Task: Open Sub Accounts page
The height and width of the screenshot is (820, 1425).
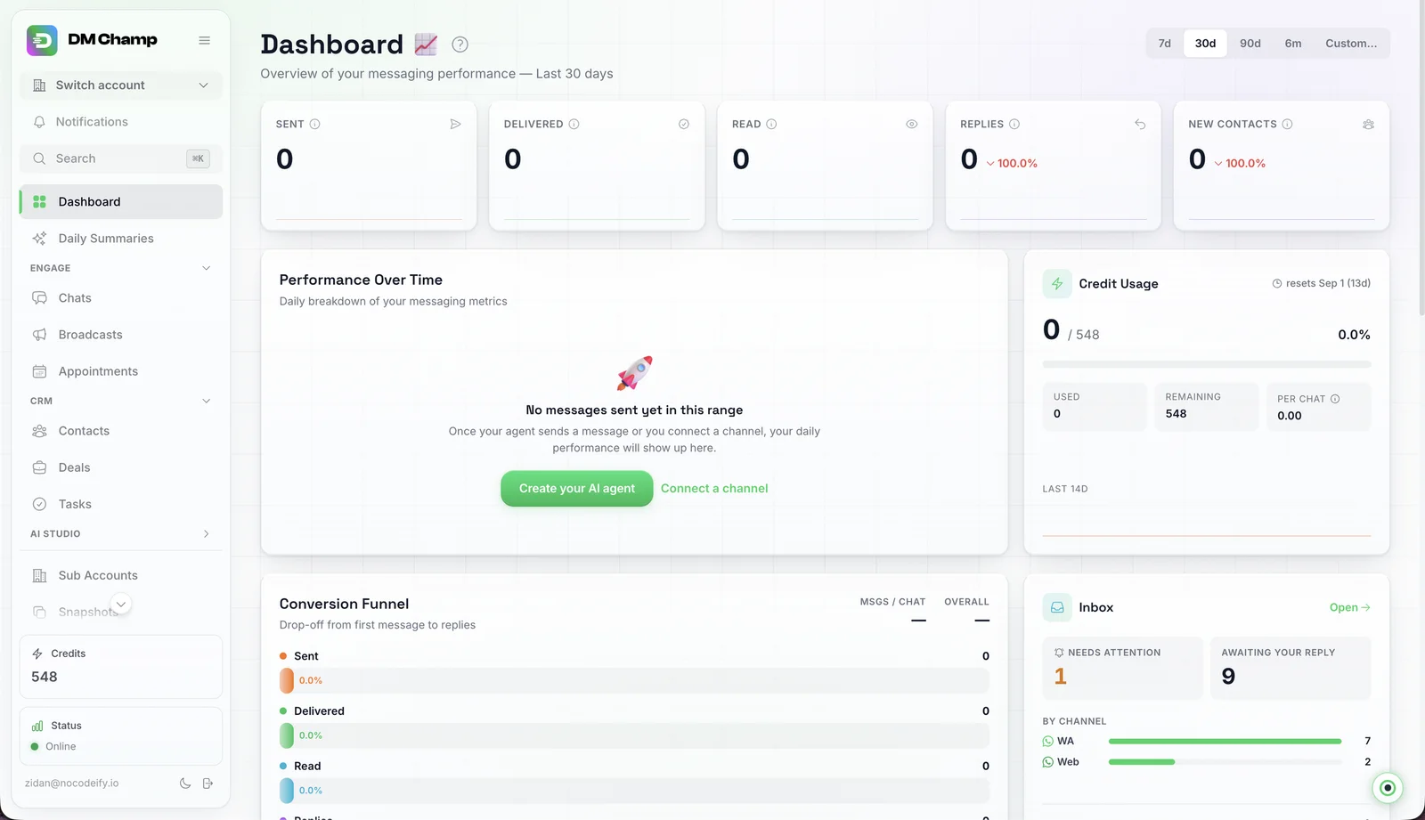Action: coord(121,576)
